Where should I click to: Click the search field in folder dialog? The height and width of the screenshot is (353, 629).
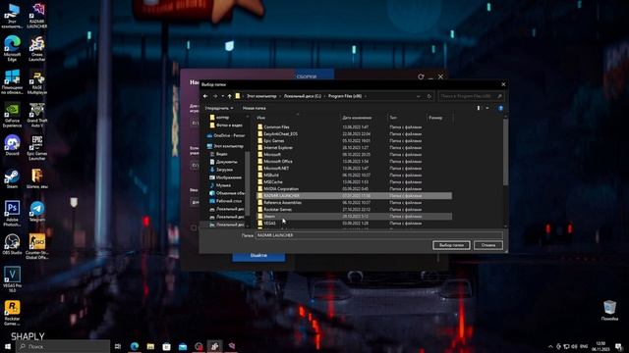pyautogui.click(x=470, y=96)
